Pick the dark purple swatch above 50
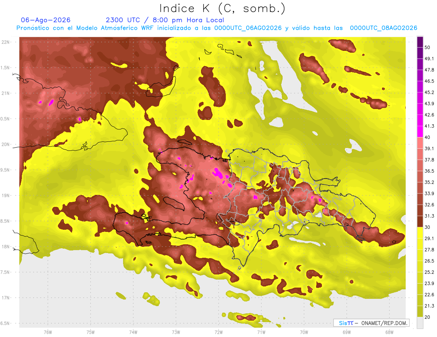The image size is (437, 337). pos(420,42)
